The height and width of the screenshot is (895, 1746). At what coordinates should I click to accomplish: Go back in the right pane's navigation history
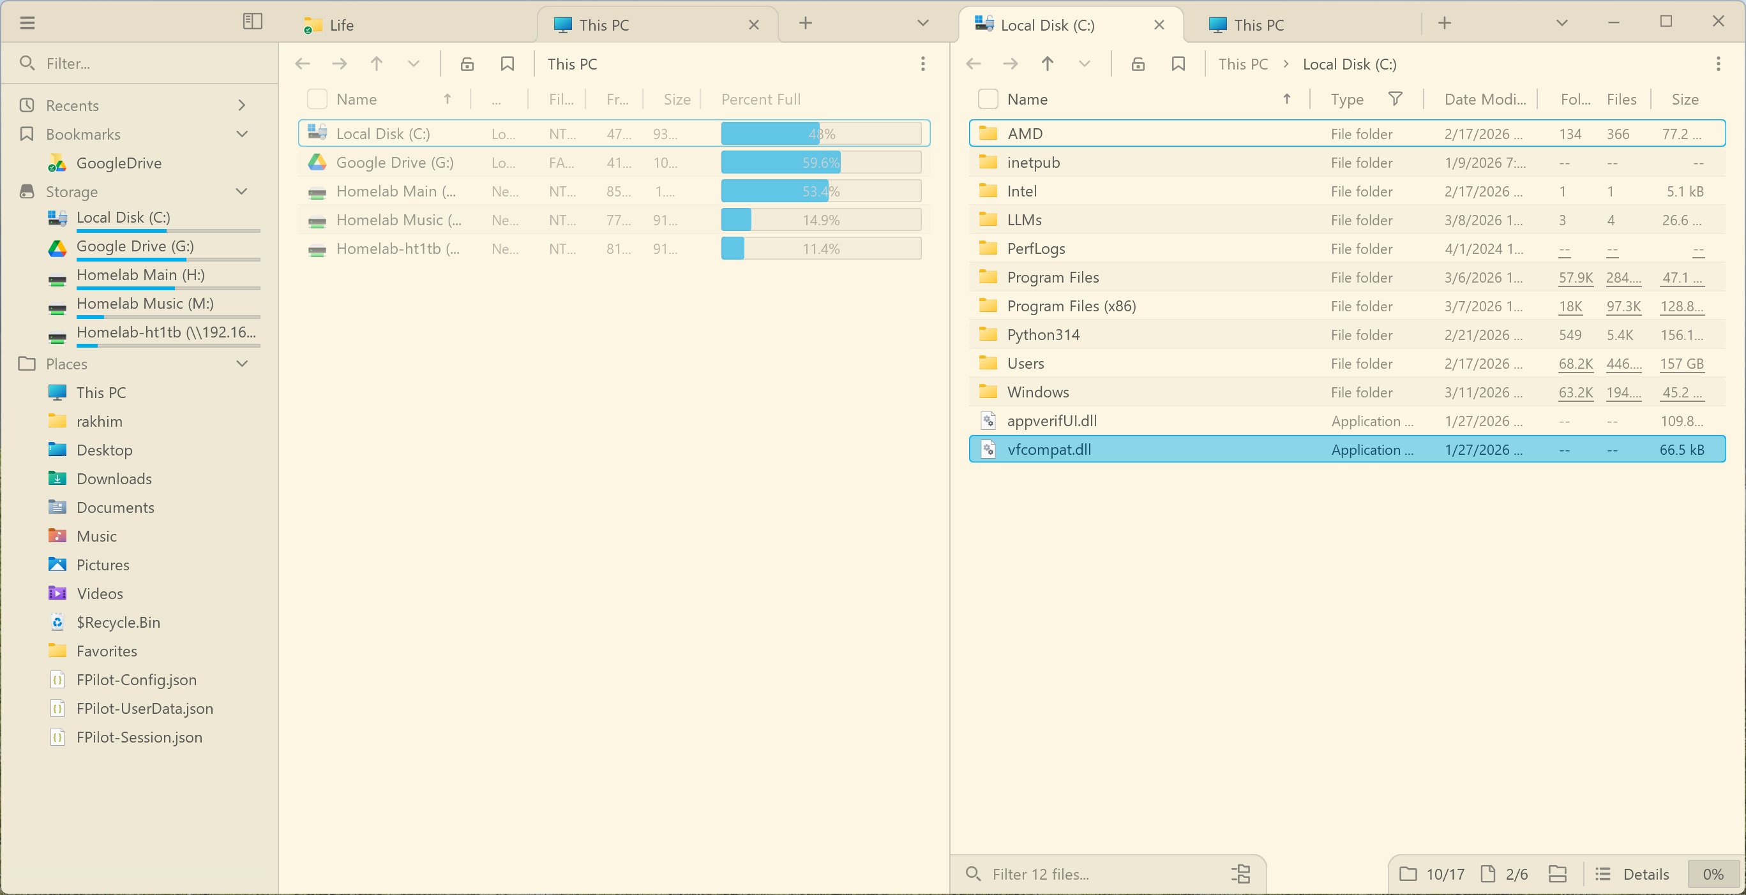tap(974, 64)
